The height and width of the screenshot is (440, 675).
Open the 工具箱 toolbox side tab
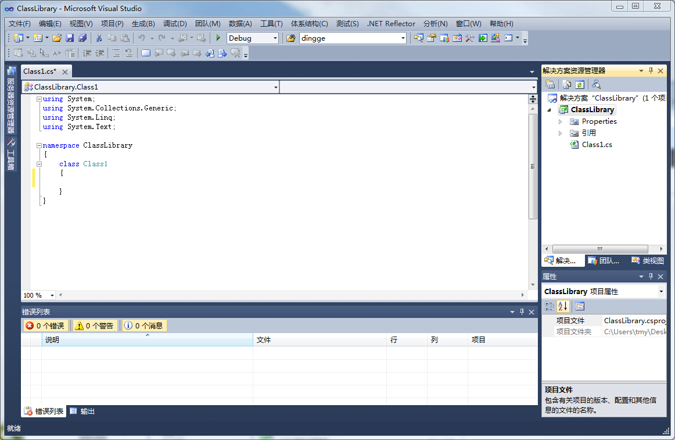[11, 154]
